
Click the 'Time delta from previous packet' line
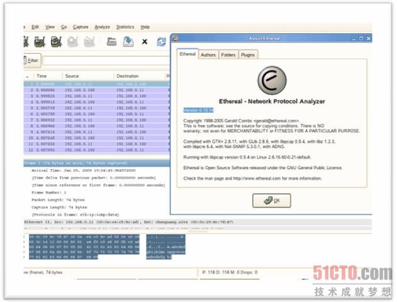pyautogui.click(x=94, y=177)
